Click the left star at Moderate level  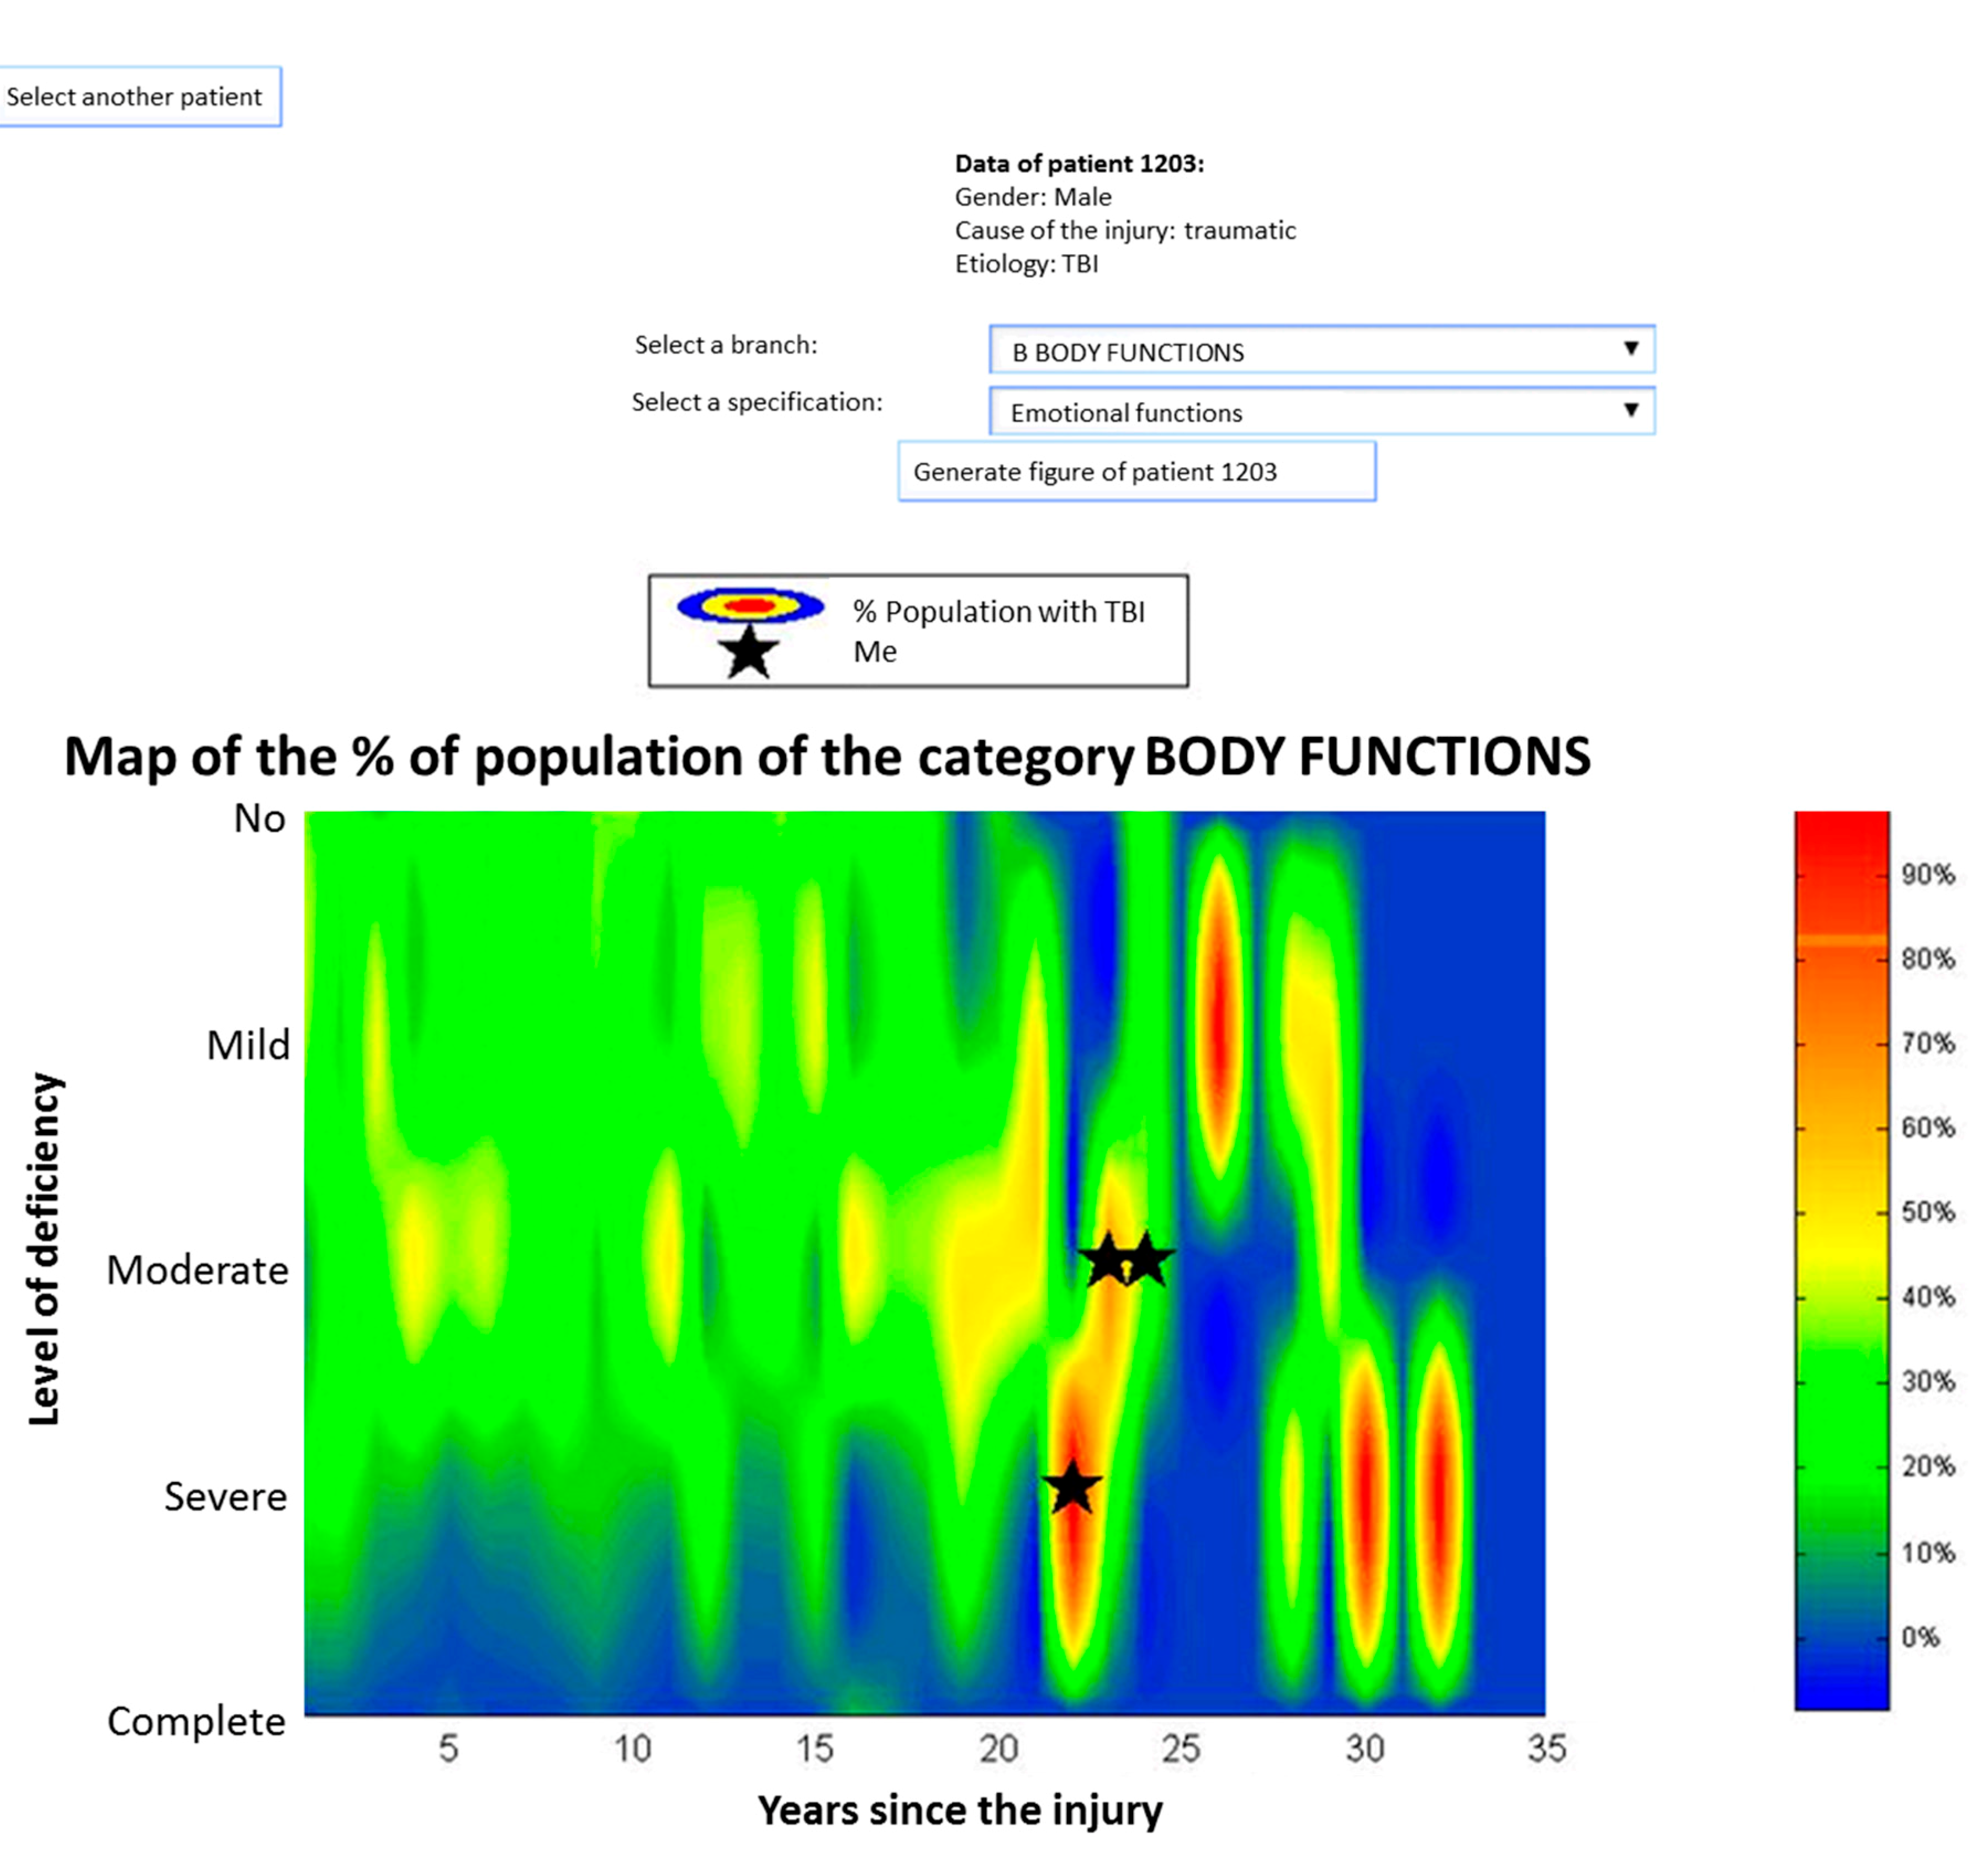(x=1107, y=1260)
